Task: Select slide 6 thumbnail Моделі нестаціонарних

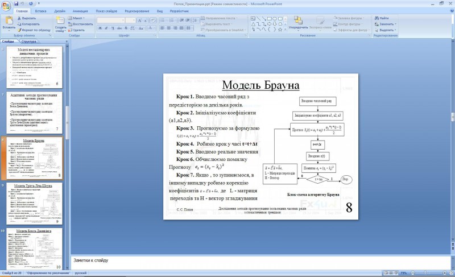Action: [x=34, y=67]
